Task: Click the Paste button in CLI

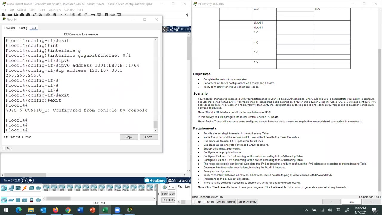Action: [149, 137]
